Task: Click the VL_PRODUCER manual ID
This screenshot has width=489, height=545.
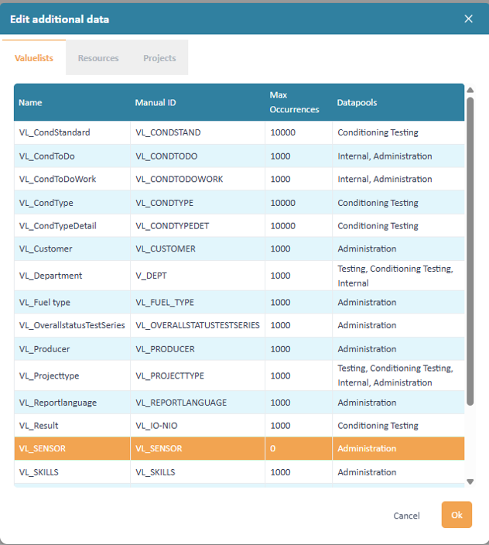Action: click(165, 349)
